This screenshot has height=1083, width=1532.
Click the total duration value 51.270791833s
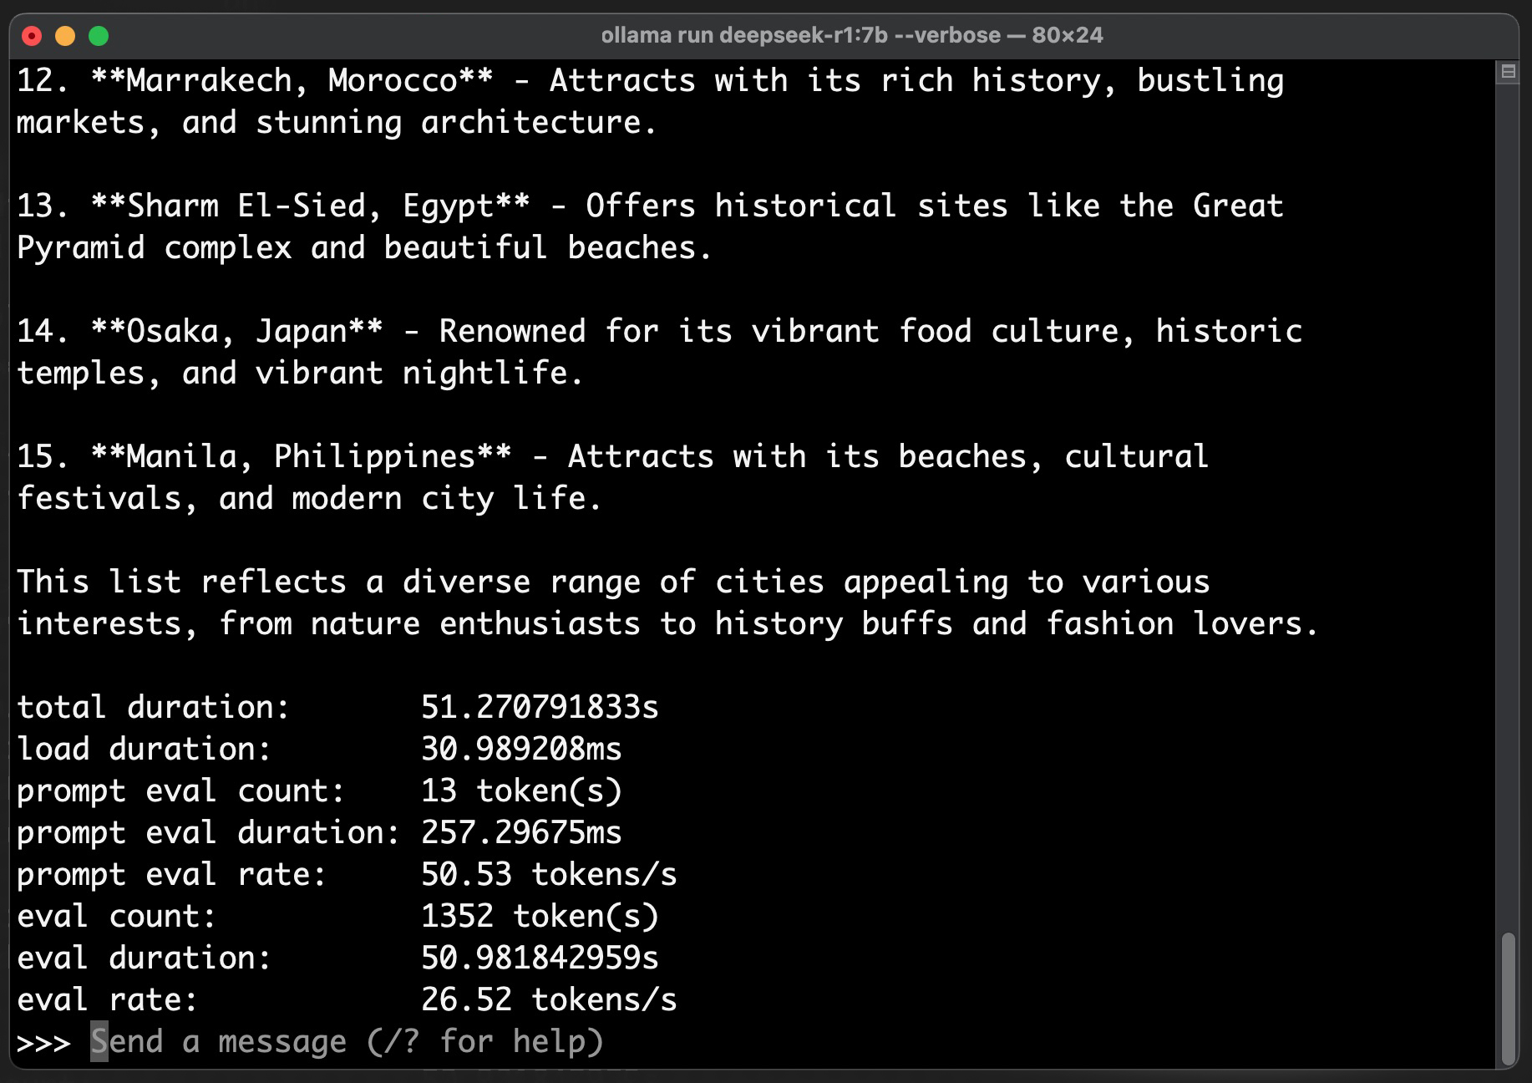(540, 708)
